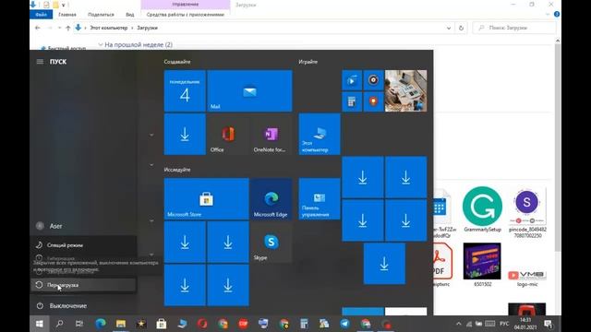The width and height of the screenshot is (591, 332).
Task: Open Microsoft Store from the taskbar
Action: [x=162, y=324]
